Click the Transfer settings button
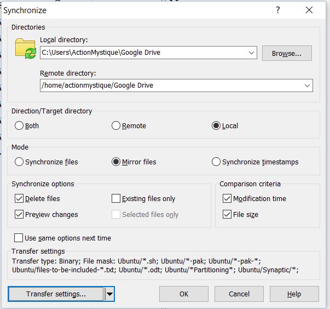330x309 pixels. 56,294
